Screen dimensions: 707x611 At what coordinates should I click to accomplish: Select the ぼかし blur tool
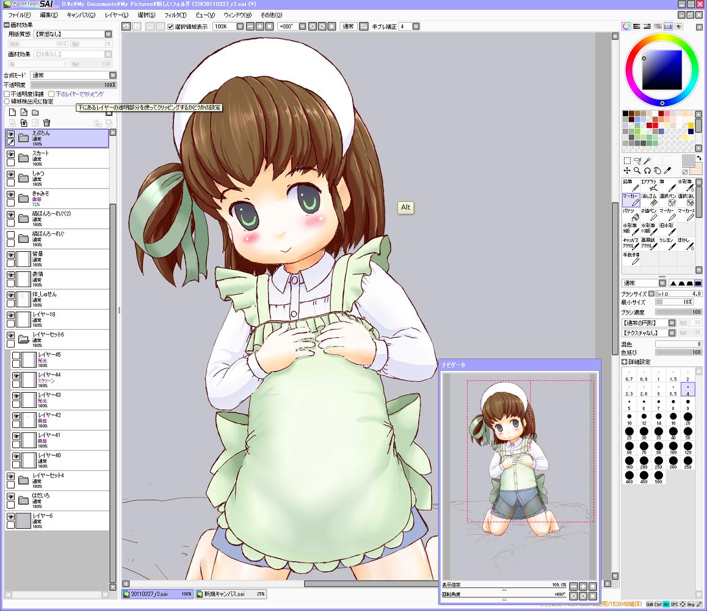click(x=686, y=243)
